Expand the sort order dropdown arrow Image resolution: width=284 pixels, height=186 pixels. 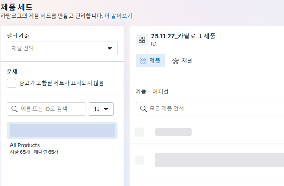[106, 109]
